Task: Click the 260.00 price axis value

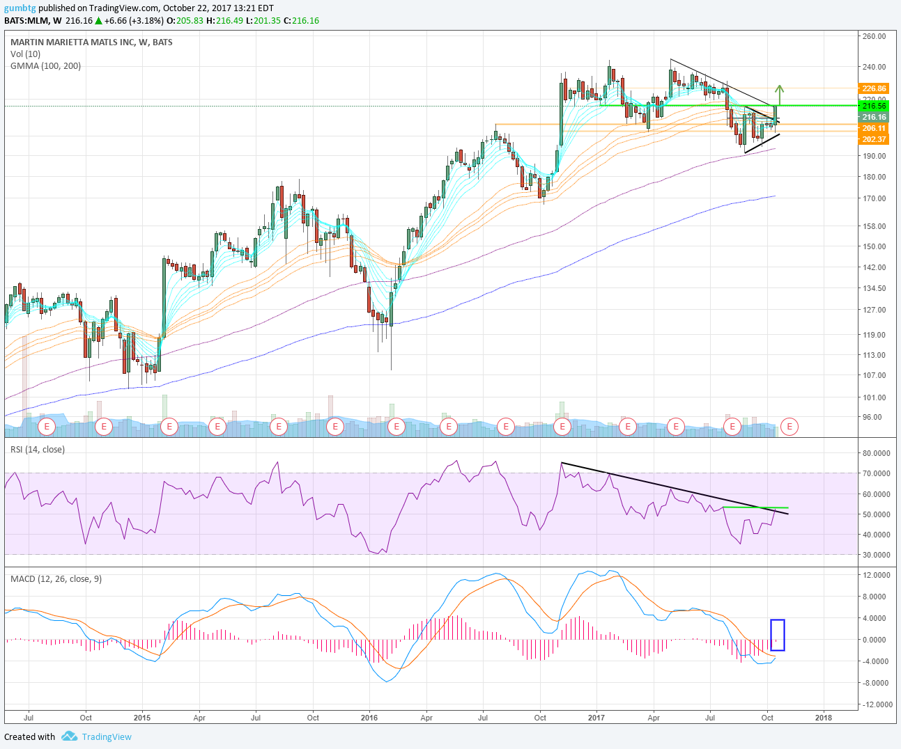Action: click(x=874, y=36)
